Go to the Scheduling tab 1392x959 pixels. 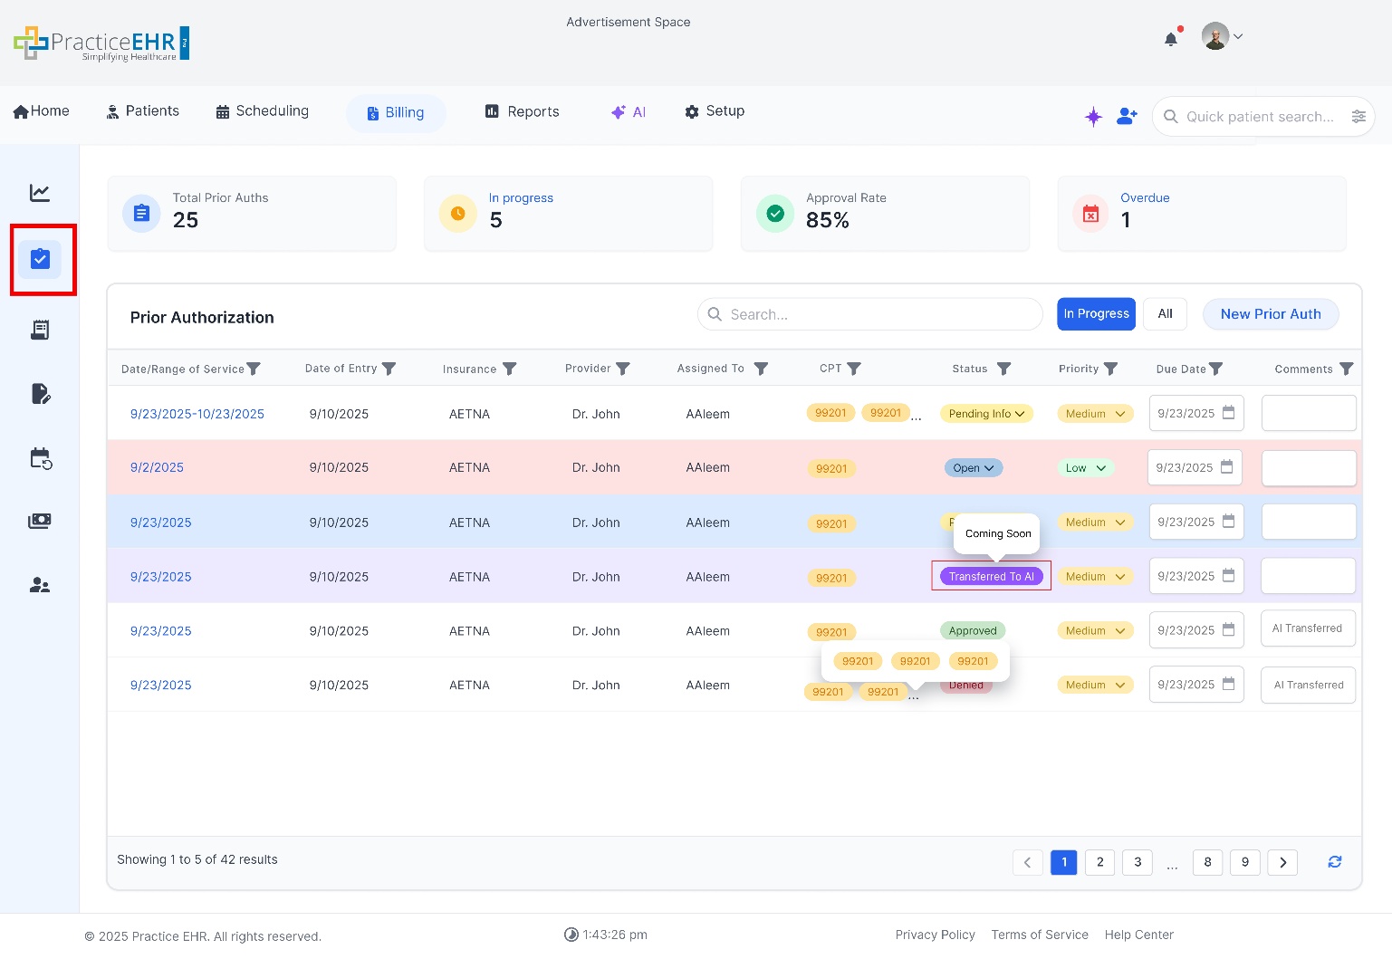262,111
